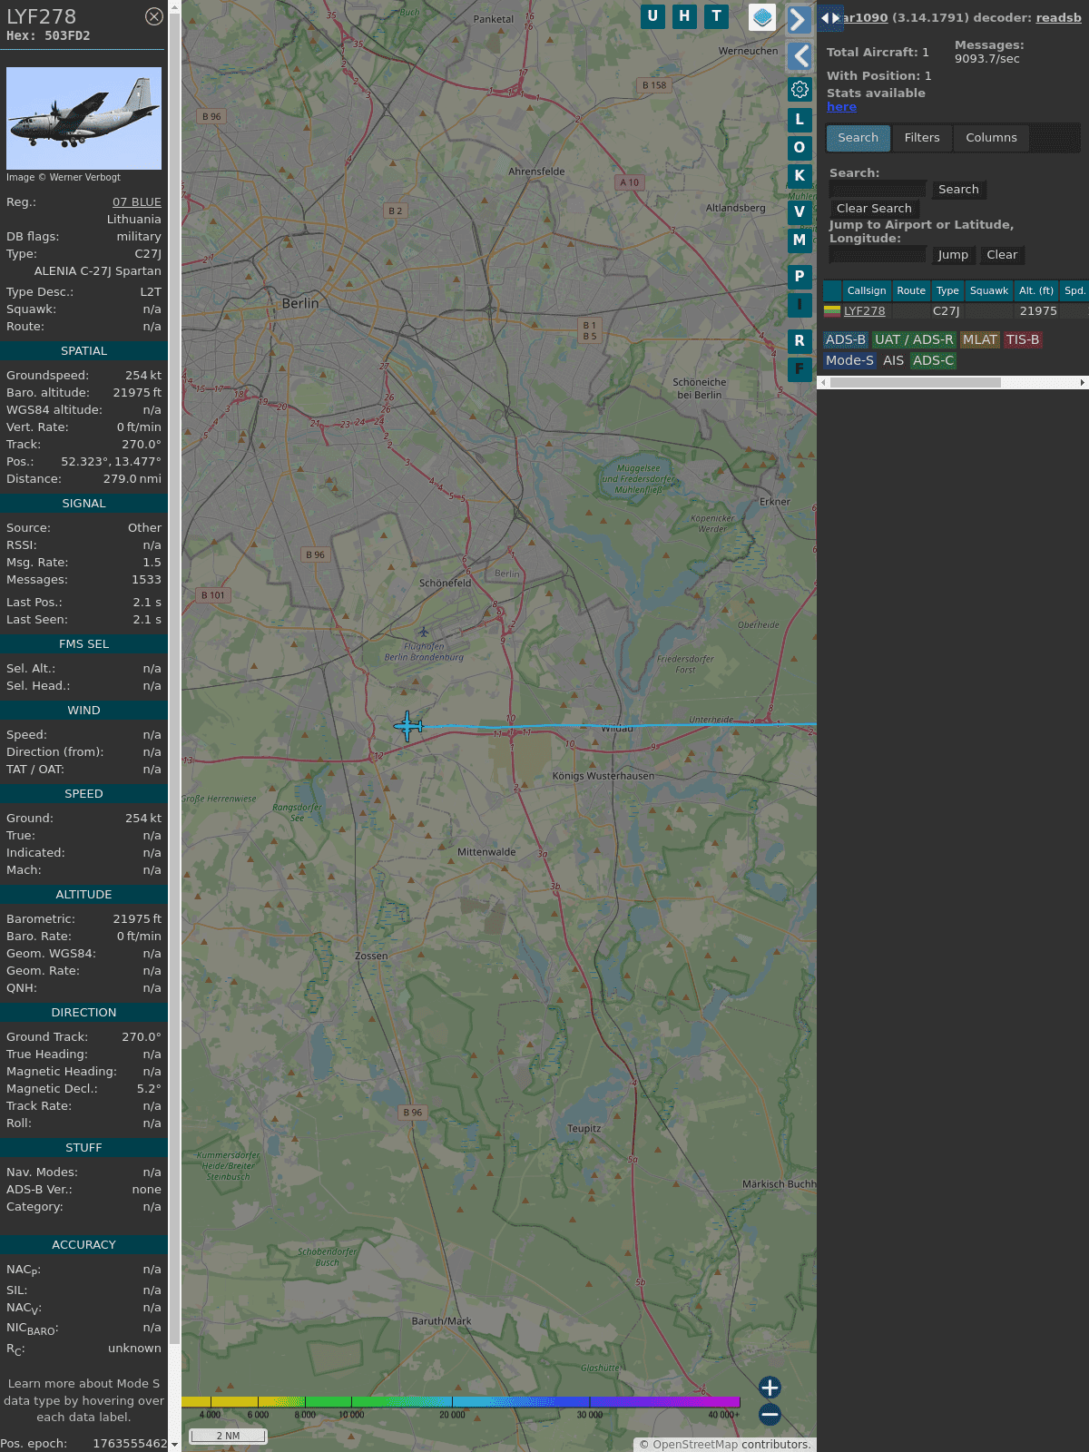This screenshot has width=1089, height=1452.
Task: Close the LYF278 aircraft info panel
Action: 154,16
